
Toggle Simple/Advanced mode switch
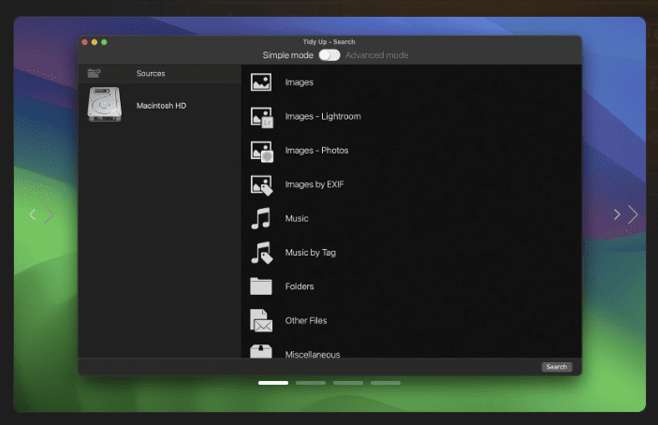329,55
